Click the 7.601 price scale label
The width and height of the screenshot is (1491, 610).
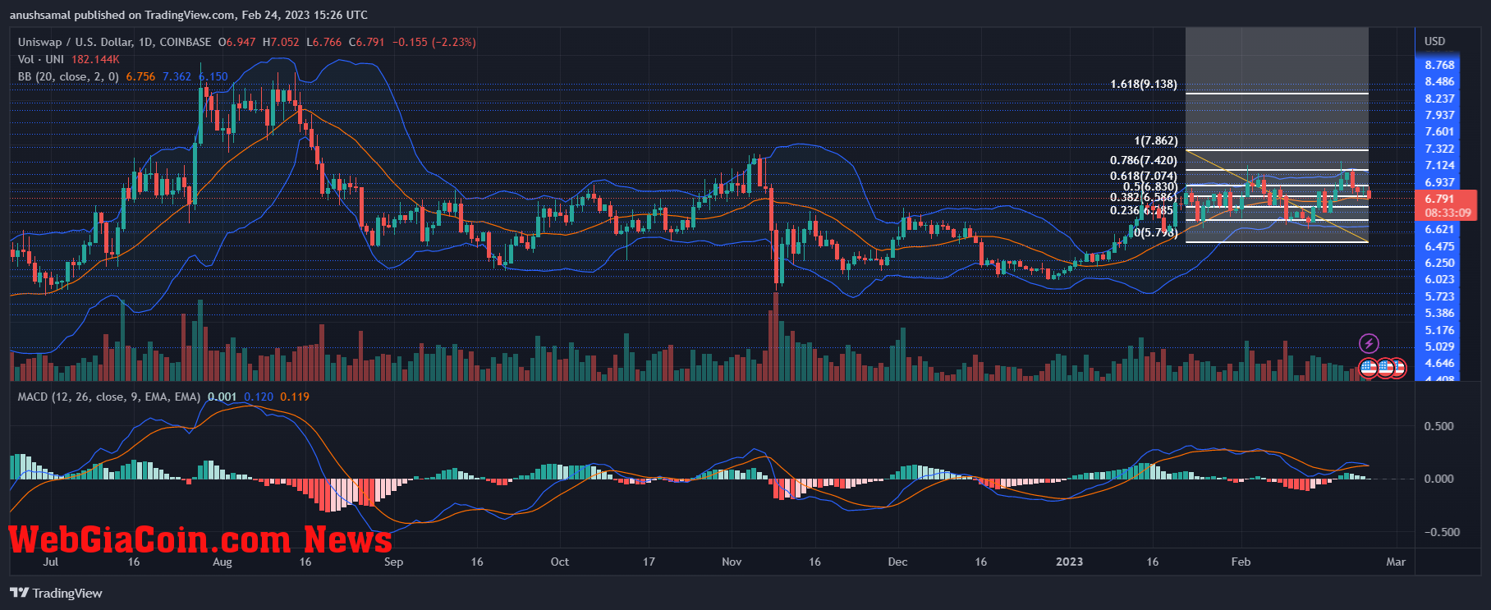point(1439,131)
